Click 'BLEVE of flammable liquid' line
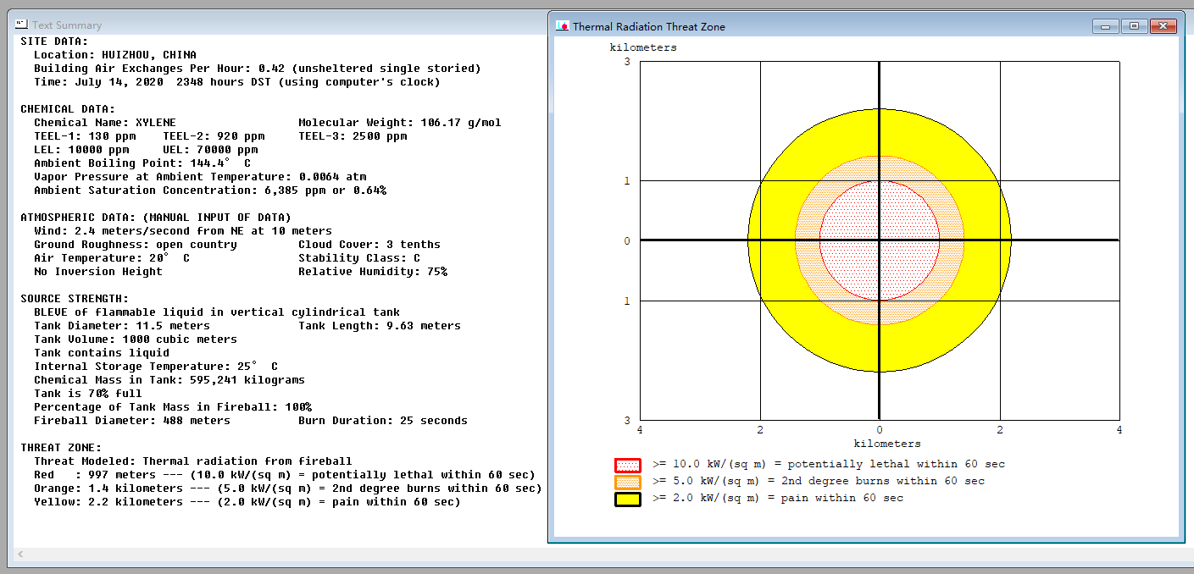This screenshot has width=1194, height=574. (x=217, y=312)
